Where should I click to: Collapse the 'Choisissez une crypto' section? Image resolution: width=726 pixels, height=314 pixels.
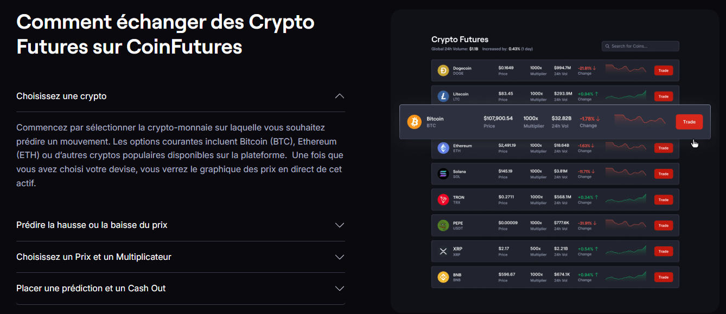coord(339,96)
